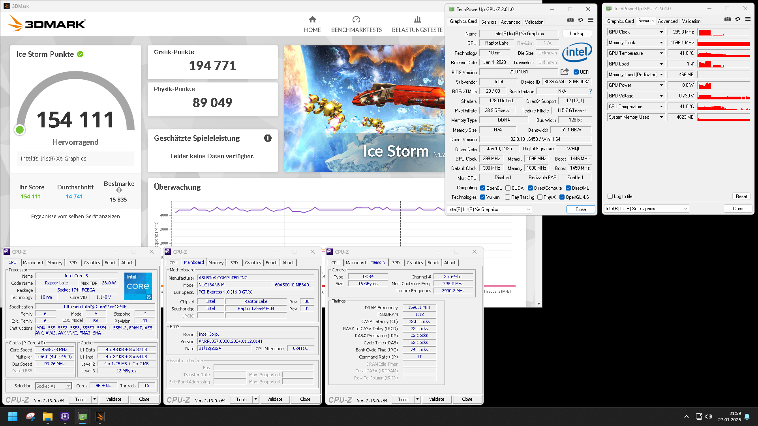
Task: Click Validate in the CPU-Z CPU window
Action: [x=114, y=399]
